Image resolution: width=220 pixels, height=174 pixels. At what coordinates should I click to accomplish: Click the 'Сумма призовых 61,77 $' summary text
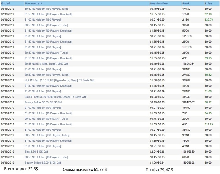click(x=85, y=170)
